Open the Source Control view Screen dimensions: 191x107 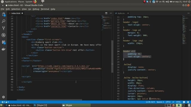click(x=4, y=28)
